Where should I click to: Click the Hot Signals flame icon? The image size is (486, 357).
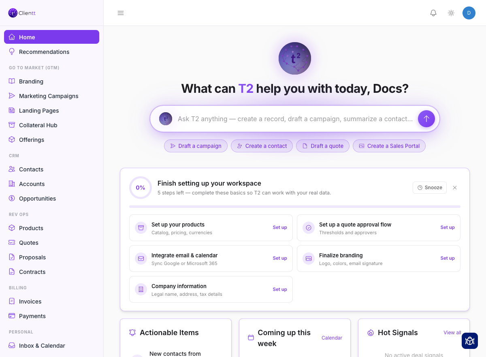tap(371, 332)
